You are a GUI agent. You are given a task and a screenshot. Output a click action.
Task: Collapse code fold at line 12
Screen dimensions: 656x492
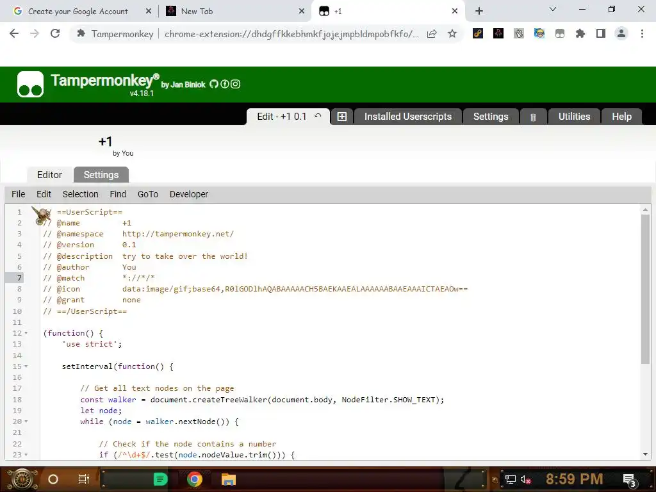pyautogui.click(x=26, y=333)
